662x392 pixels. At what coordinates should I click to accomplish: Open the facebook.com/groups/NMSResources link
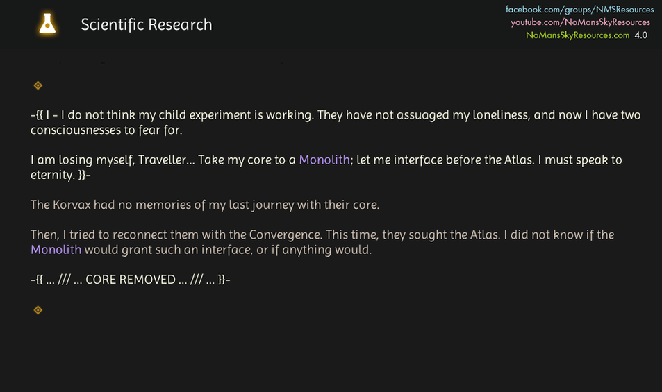pos(579,9)
